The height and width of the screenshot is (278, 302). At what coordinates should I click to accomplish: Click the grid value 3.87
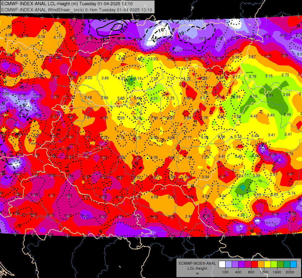252,57
